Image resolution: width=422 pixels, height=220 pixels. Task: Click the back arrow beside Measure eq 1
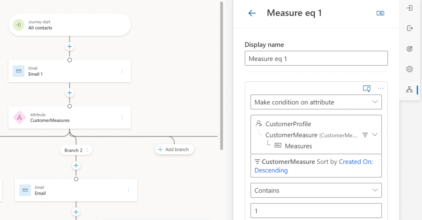tap(252, 13)
